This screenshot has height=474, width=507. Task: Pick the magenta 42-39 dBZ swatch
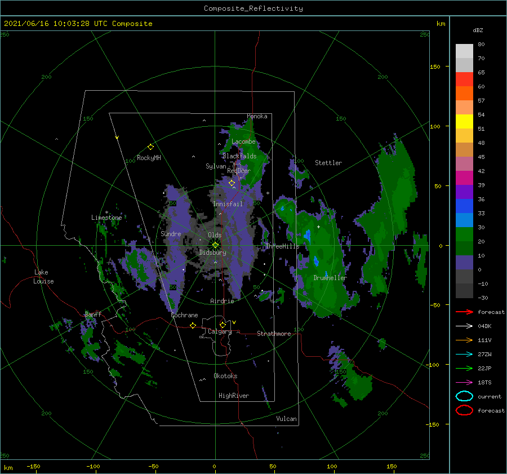point(464,178)
